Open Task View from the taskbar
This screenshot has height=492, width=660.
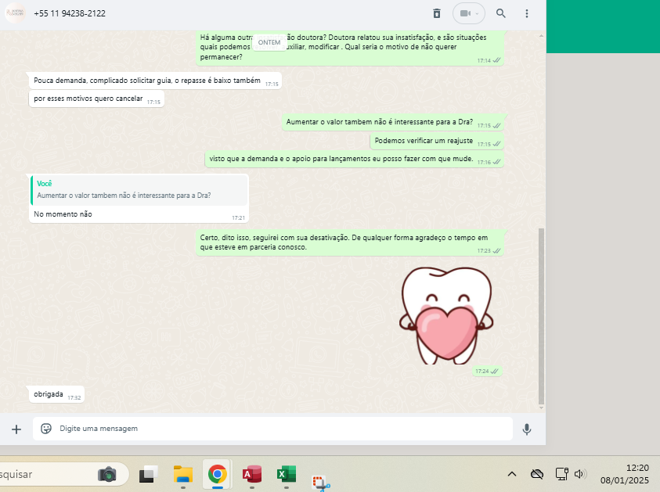[148, 474]
